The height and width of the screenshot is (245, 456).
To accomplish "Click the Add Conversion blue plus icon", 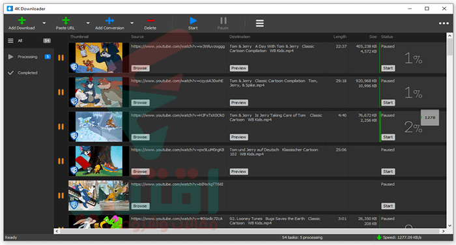I will click(x=109, y=20).
